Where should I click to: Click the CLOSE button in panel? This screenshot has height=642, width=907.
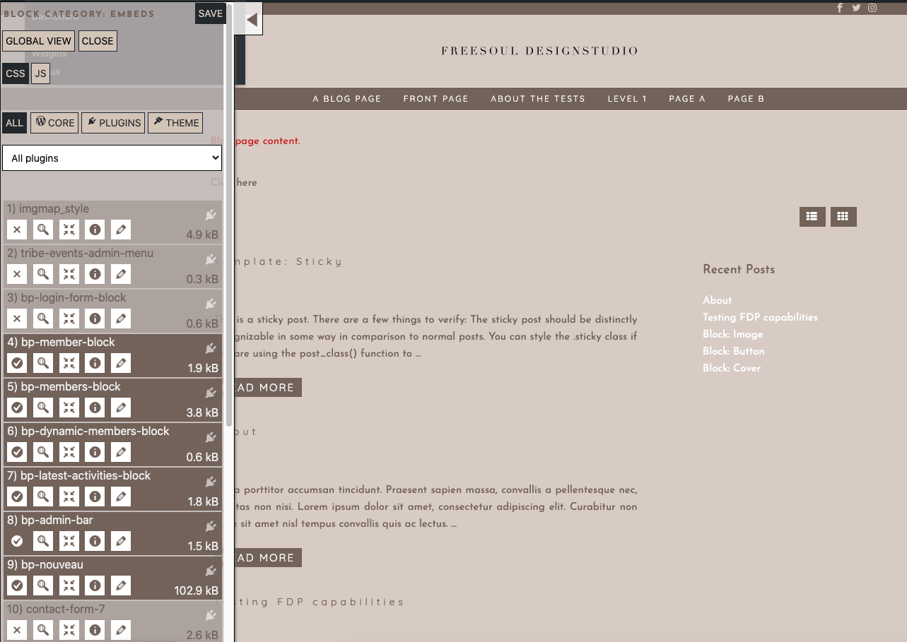(x=98, y=41)
